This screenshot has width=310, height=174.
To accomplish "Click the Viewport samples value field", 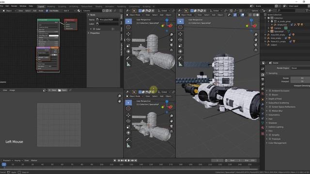I will tap(300, 81).
